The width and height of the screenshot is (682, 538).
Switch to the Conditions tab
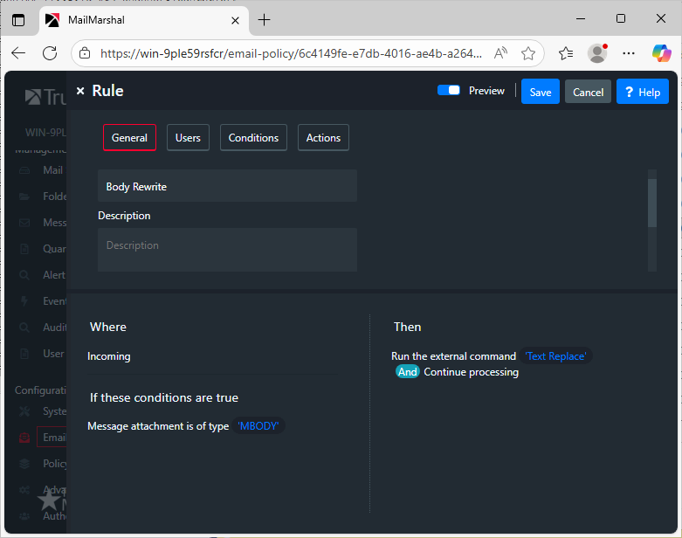253,138
